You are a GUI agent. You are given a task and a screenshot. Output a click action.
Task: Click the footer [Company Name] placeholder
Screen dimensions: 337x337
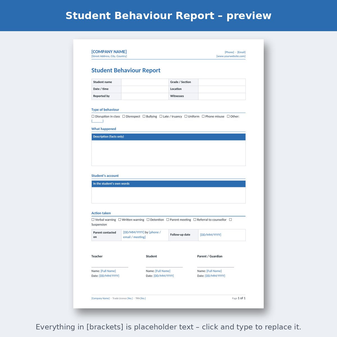[x=101, y=298]
